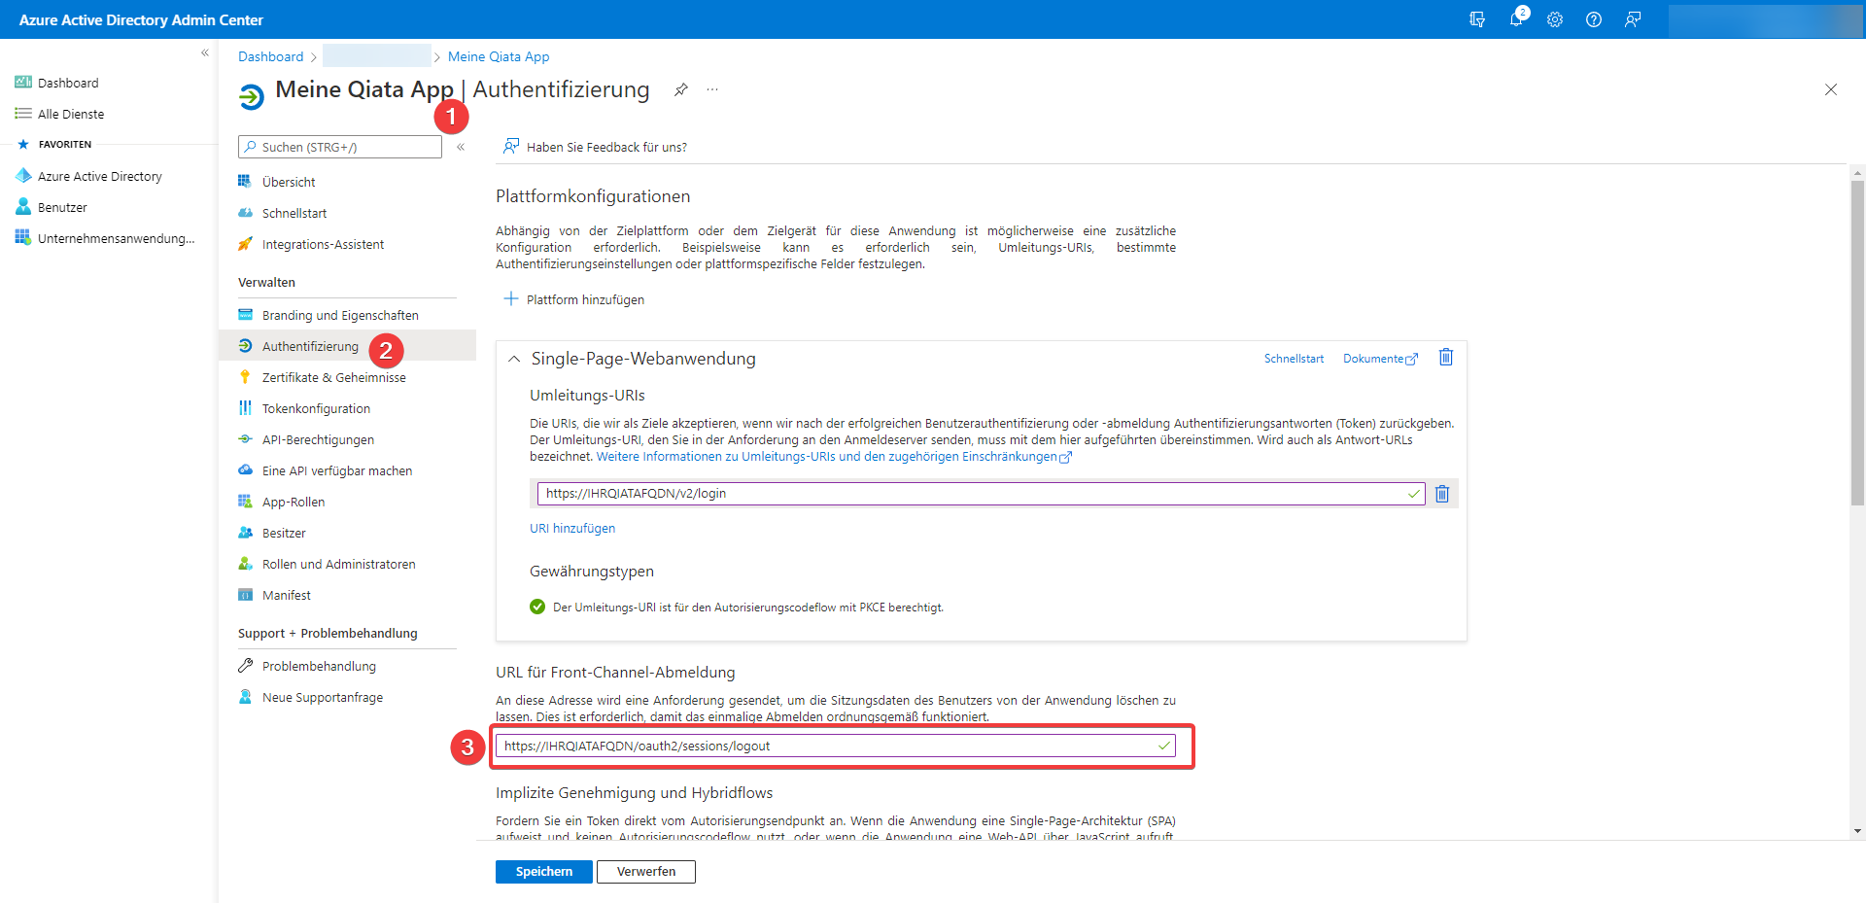Click URI hinzufügen below the redirect URI
The height and width of the screenshot is (903, 1866).
572,528
